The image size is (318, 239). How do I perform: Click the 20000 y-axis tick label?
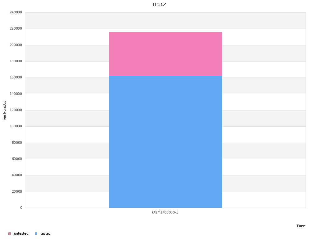pyautogui.click(x=17, y=192)
